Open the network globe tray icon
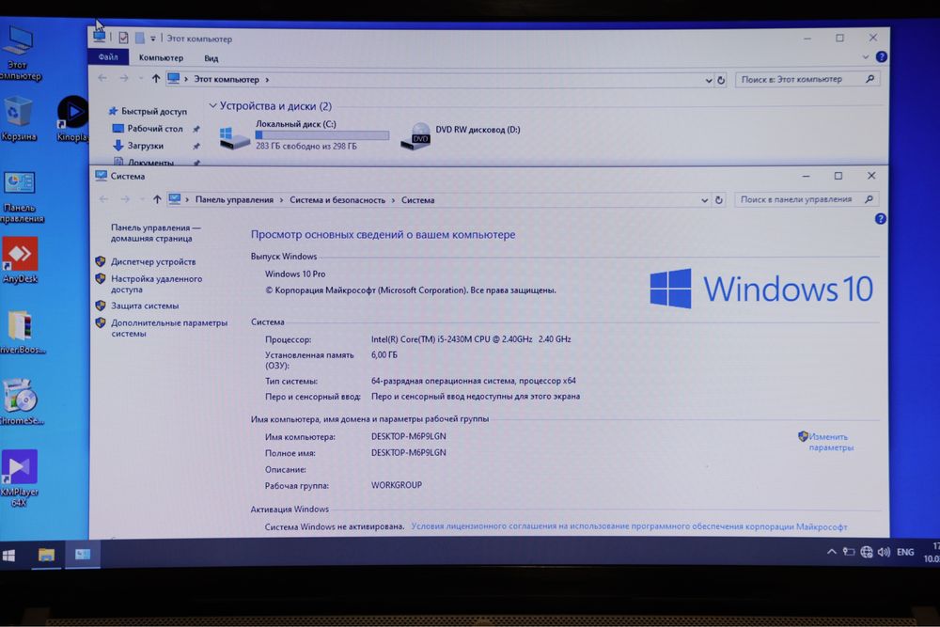The image size is (940, 627). tap(867, 552)
